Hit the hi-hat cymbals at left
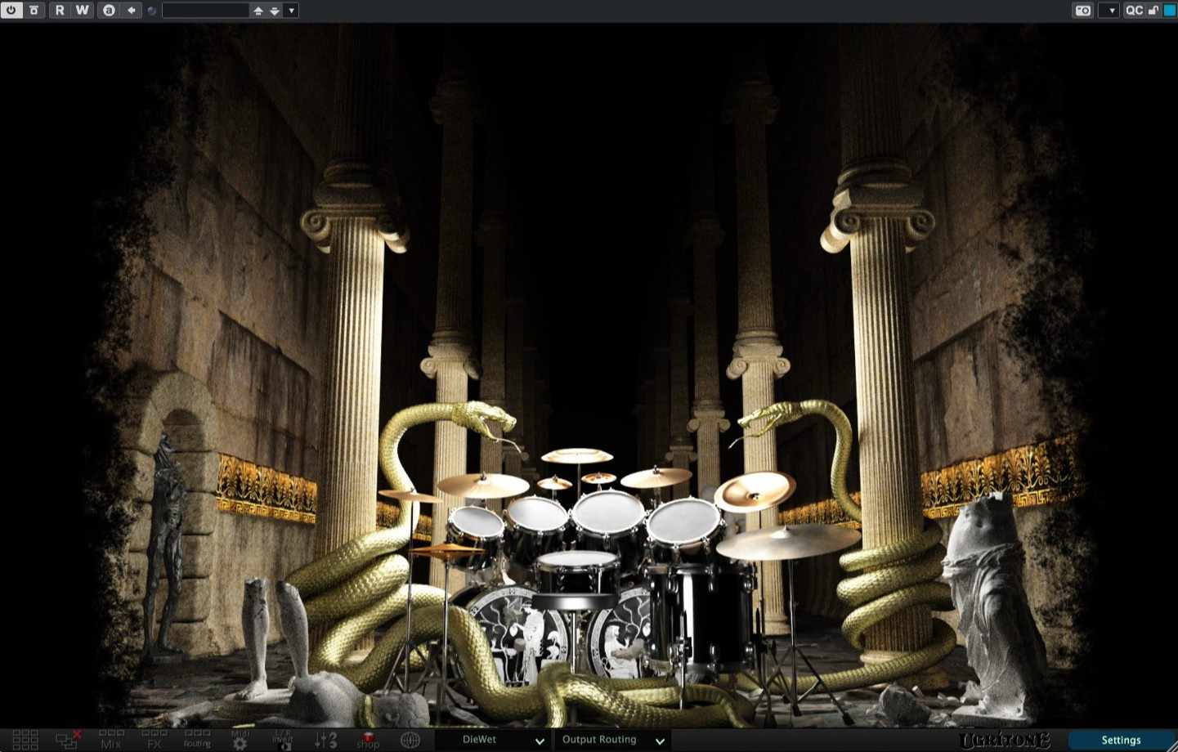The height and width of the screenshot is (752, 1178). [446, 551]
